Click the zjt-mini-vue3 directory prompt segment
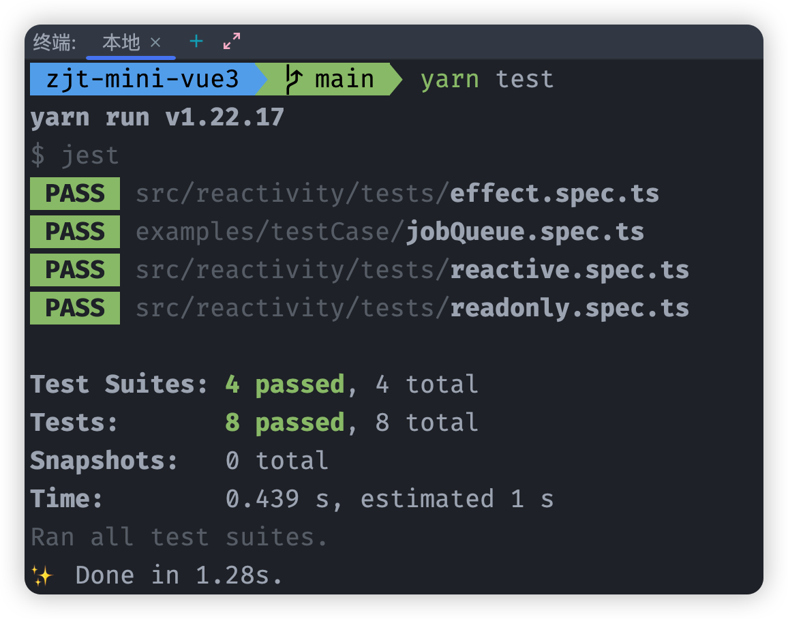The width and height of the screenshot is (788, 619). (x=142, y=79)
